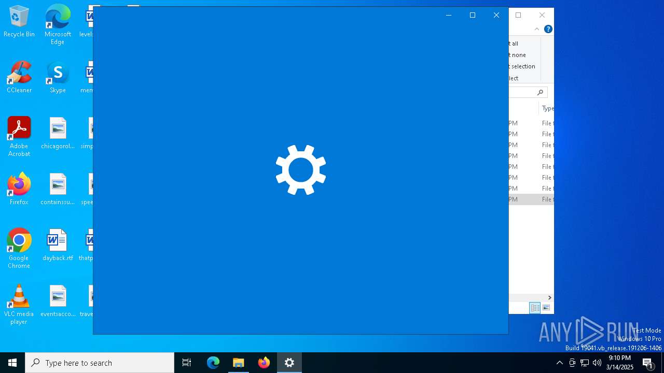664x373 pixels.
Task: Open Firefox from the taskbar
Action: (264, 363)
